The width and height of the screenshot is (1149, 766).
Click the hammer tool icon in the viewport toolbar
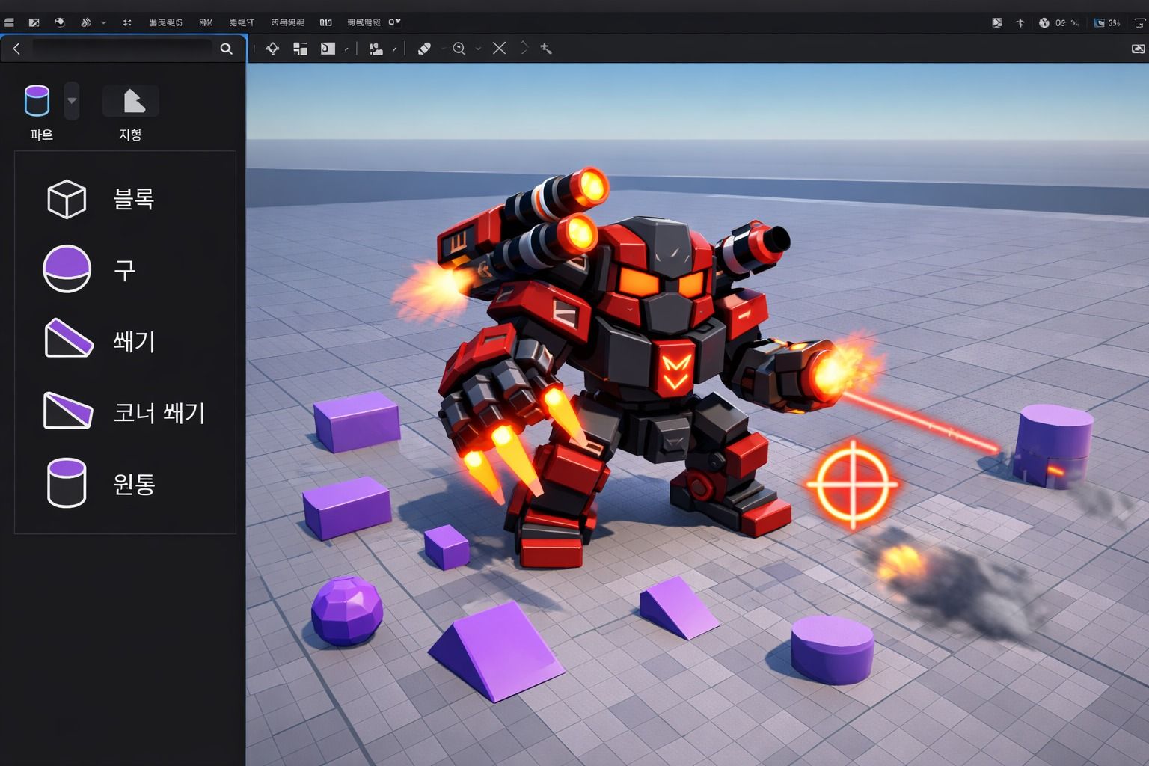tap(546, 49)
